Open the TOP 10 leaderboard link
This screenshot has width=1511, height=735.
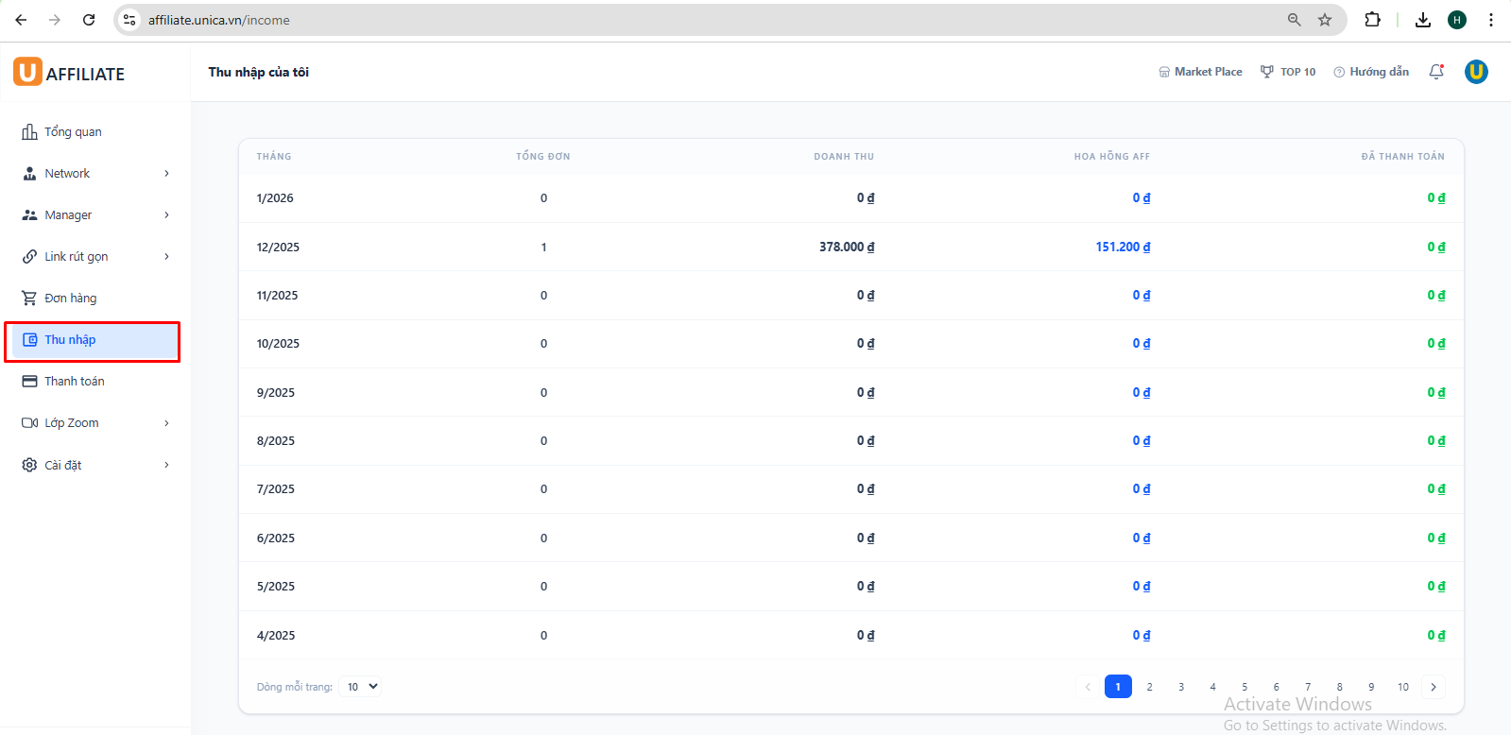(x=1288, y=72)
